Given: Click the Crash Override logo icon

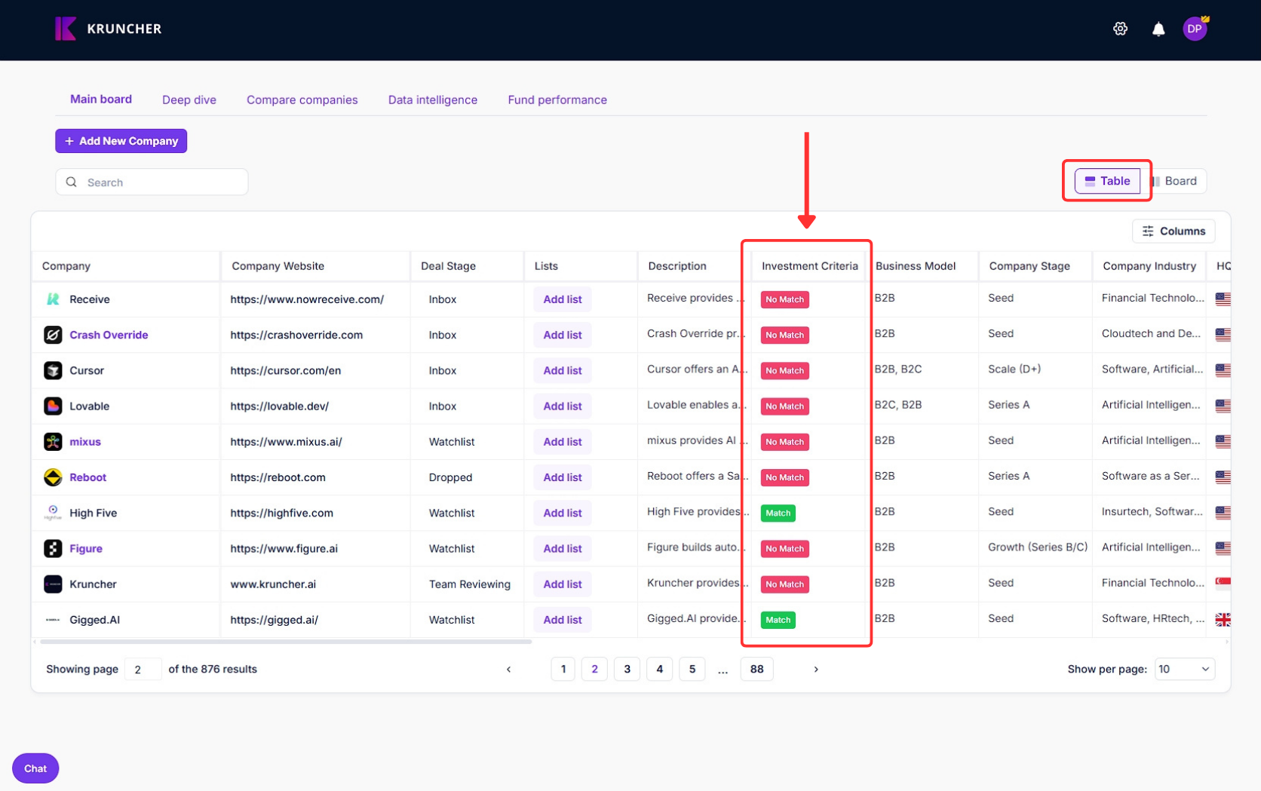Looking at the screenshot, I should tap(53, 335).
